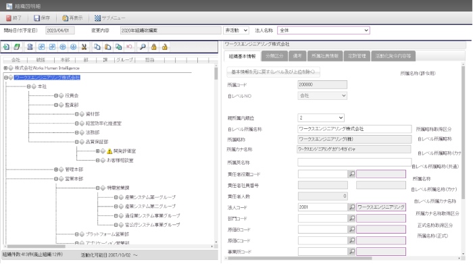
Task: Switch to the 組織基本情報 tab
Action: coord(242,56)
